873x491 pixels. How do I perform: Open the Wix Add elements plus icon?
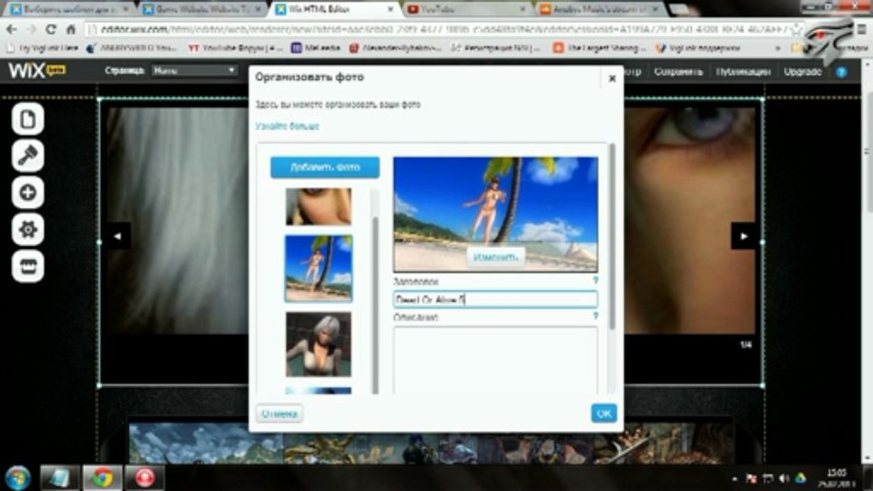tap(28, 193)
